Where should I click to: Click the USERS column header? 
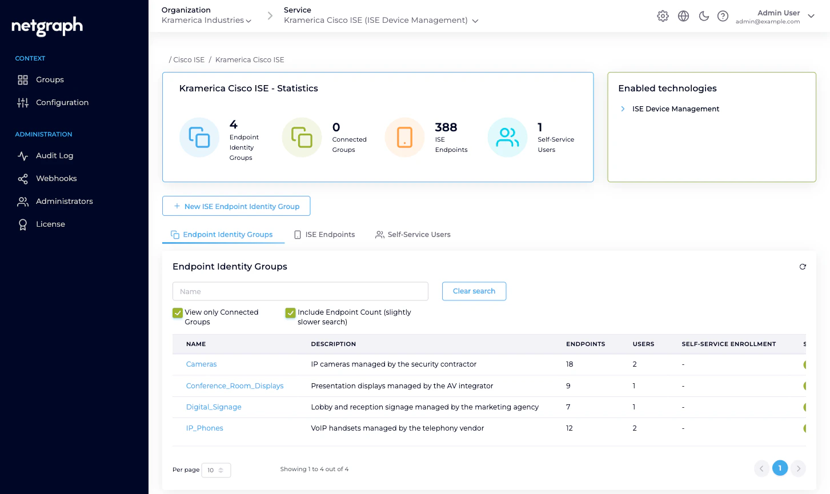point(643,344)
